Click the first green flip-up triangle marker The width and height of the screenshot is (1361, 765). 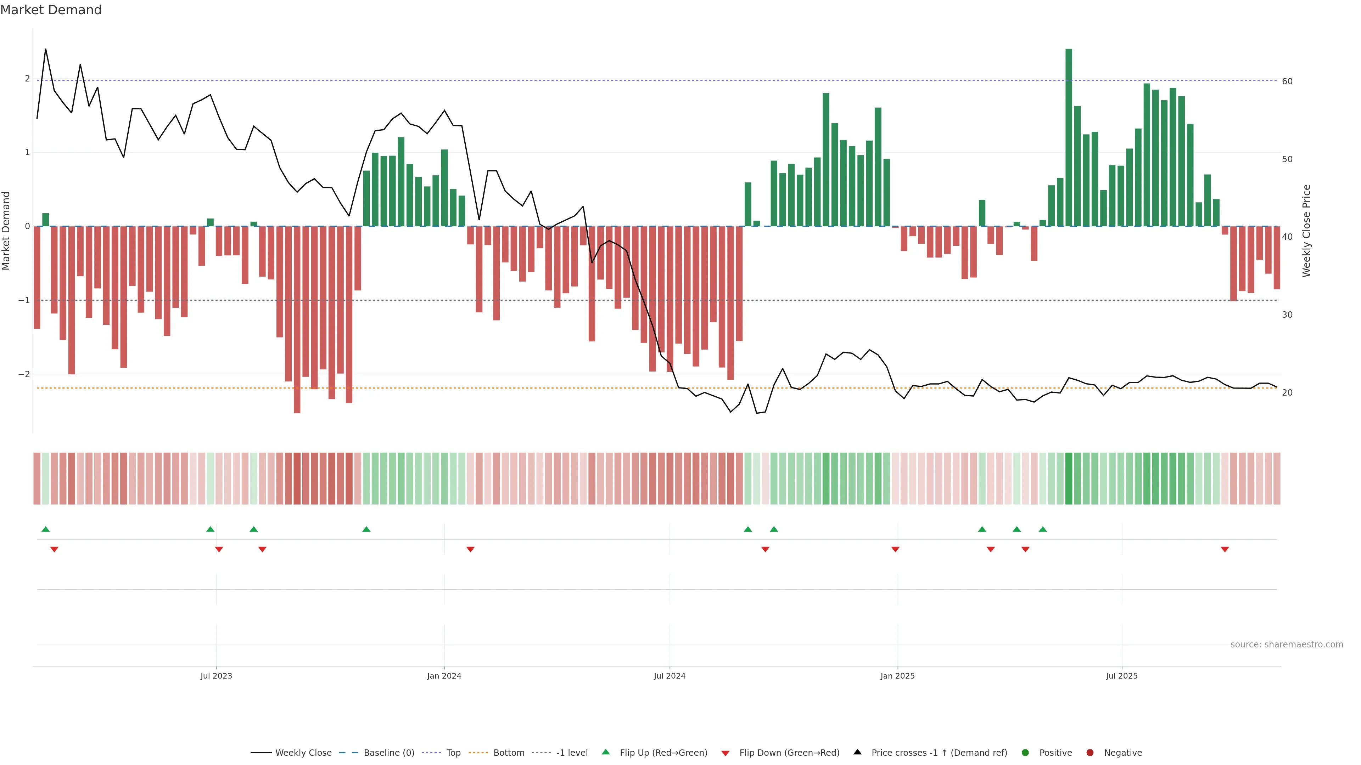click(45, 529)
